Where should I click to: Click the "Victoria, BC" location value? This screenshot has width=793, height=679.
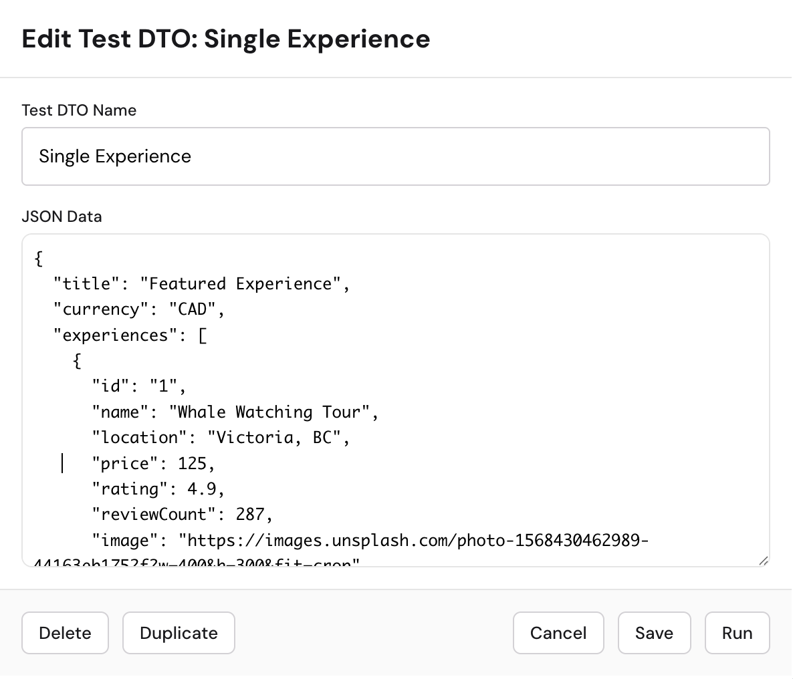point(278,438)
